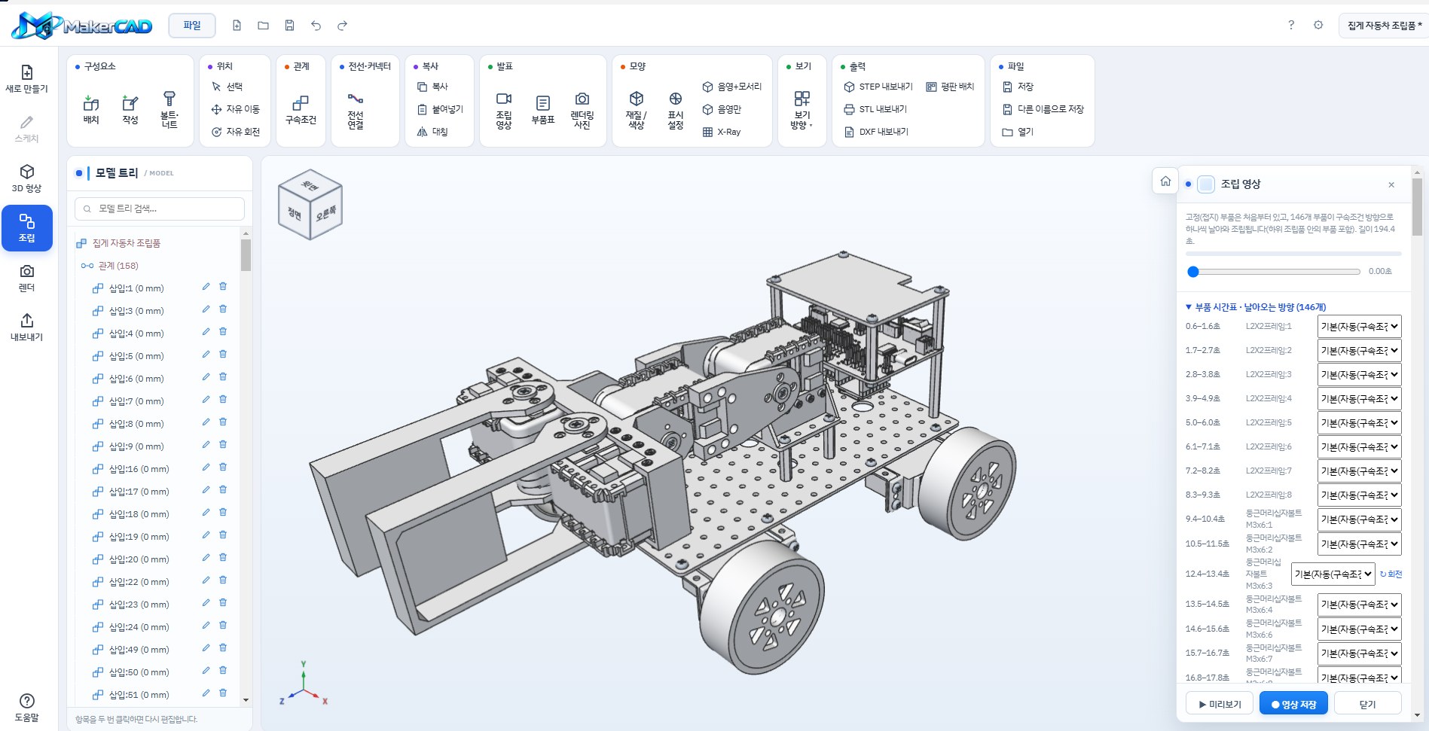The image size is (1429, 731).
Task: Open the 부품표 parts list
Action: click(543, 109)
